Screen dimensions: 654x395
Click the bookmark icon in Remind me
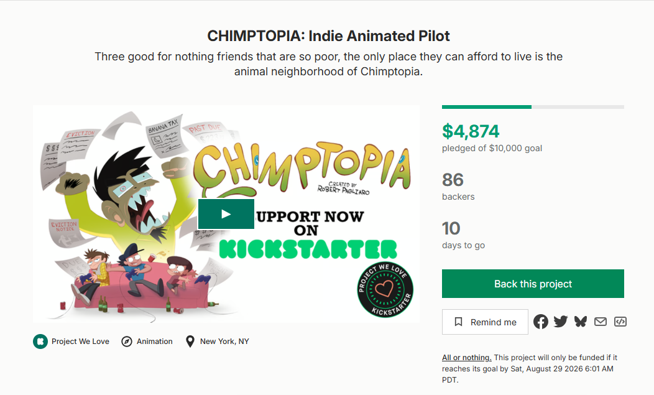(458, 322)
